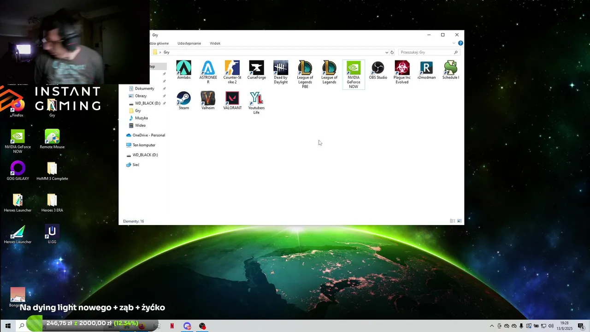590x332 pixels.
Task: Select the CurseForge shortcut icon
Action: pos(256,70)
